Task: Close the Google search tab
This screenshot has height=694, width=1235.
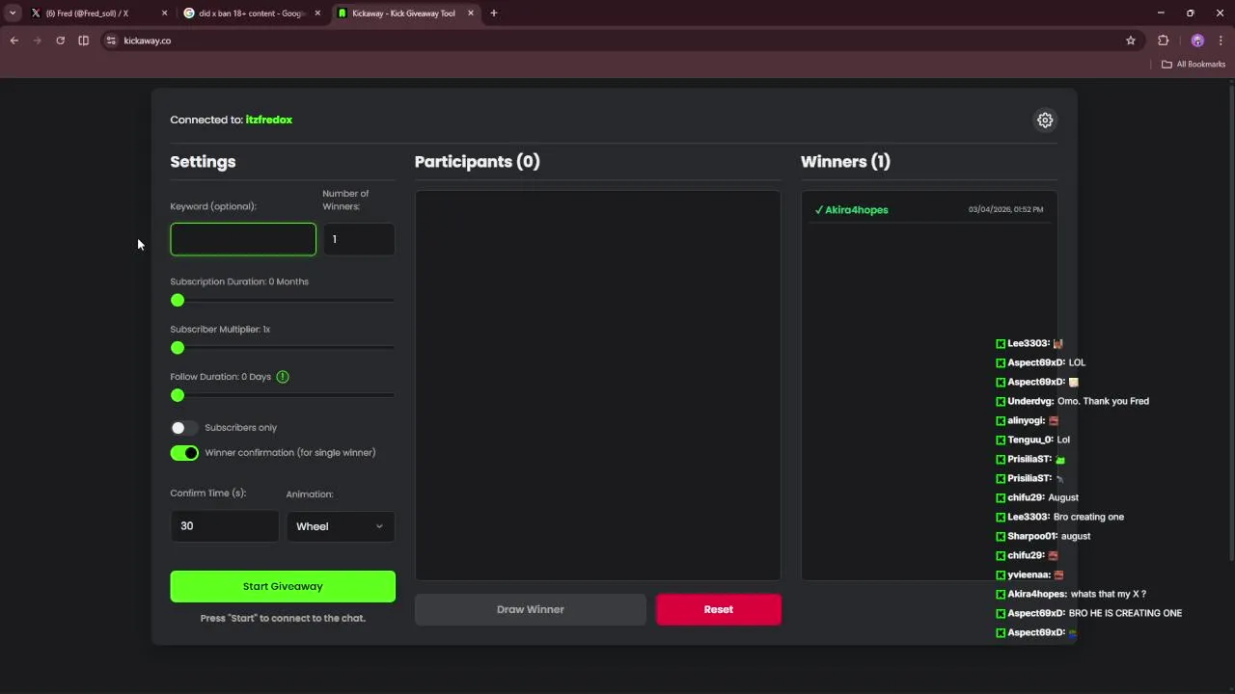Action: pos(317,13)
